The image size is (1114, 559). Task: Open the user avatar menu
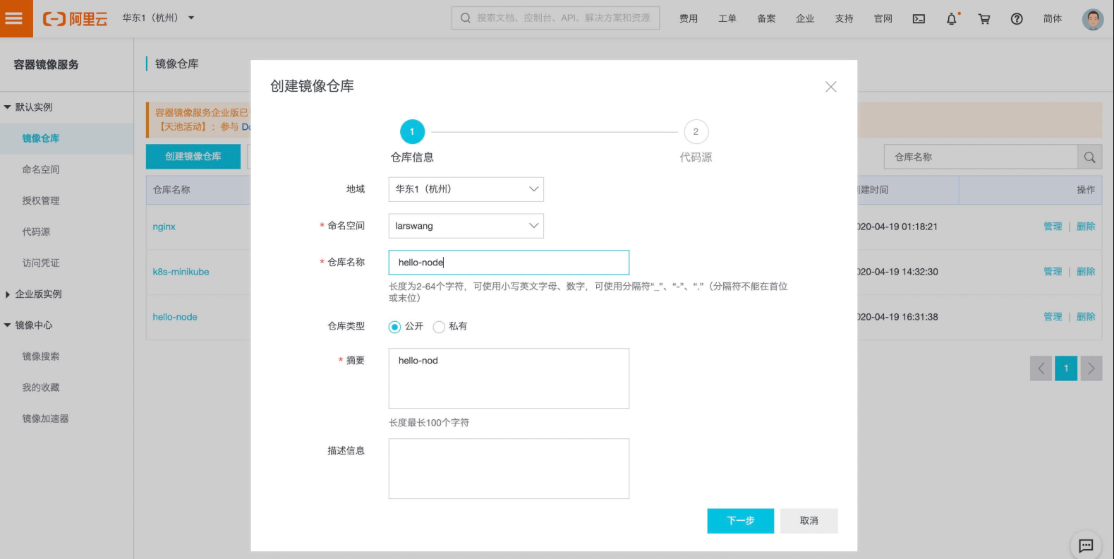coord(1093,19)
